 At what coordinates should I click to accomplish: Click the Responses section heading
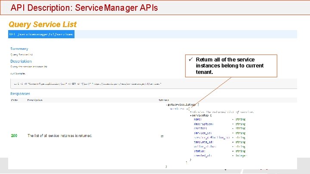[x=20, y=94]
